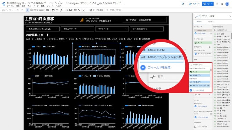Image resolution: width=232 pixels, height=130 pixels.
Task: Insert a data control from toolbar
Action: coord(61,10)
